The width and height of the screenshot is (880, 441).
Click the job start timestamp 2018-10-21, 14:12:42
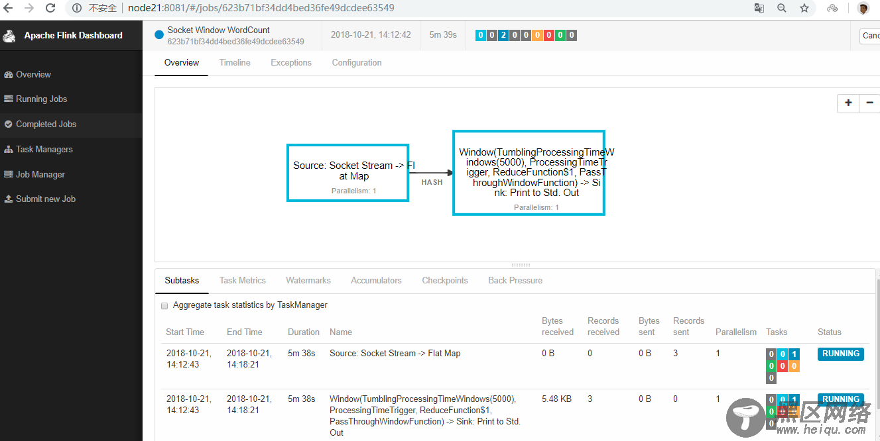[x=371, y=35]
